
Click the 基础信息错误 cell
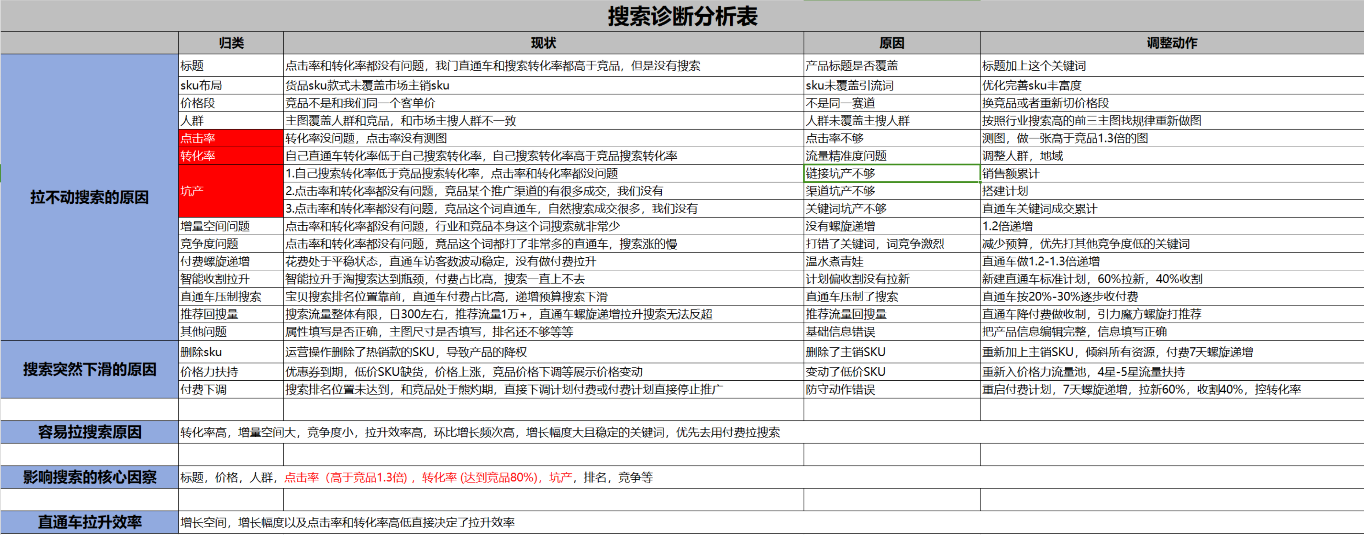click(892, 331)
